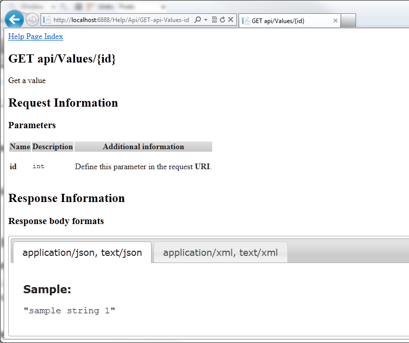Click the Response Information heading

pos(66,198)
